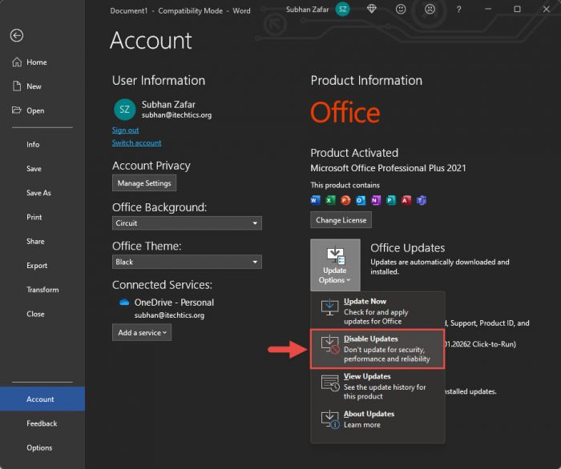561x469 pixels.
Task: Open the Options page in sidebar
Action: (x=39, y=447)
